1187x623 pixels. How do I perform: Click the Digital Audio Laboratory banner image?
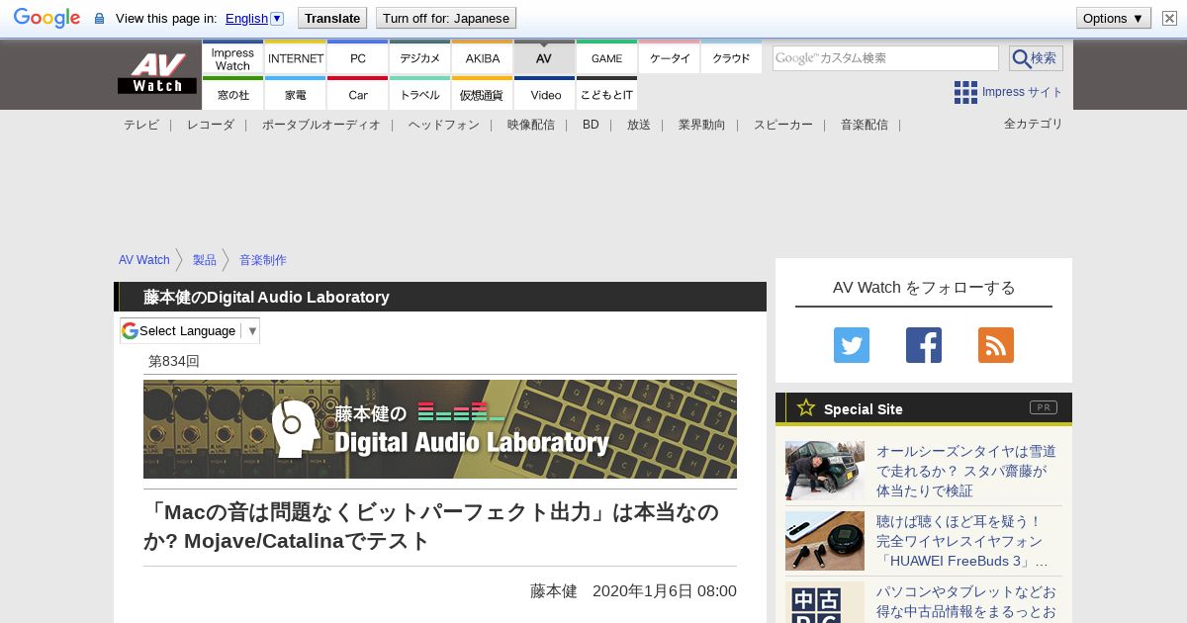point(440,429)
